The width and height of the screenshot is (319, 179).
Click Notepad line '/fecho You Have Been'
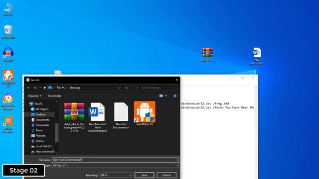(217, 107)
